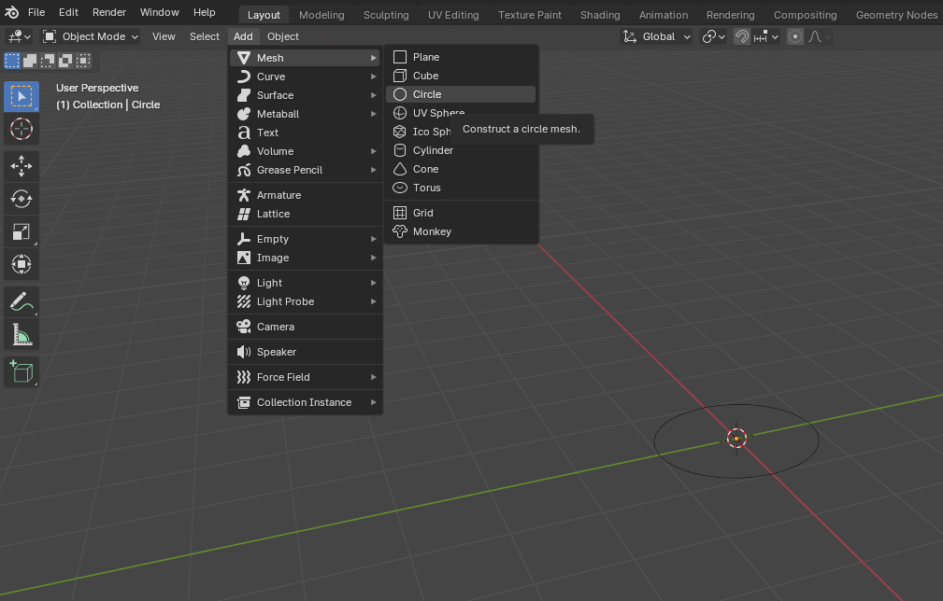Switch to the Shading workspace tab
Viewport: 943px width, 601px height.
coord(600,15)
